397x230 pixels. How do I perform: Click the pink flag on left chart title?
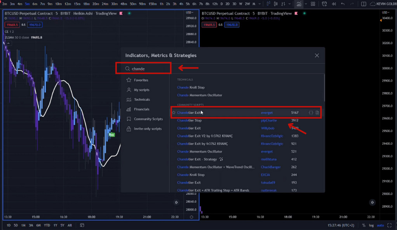[121, 14]
